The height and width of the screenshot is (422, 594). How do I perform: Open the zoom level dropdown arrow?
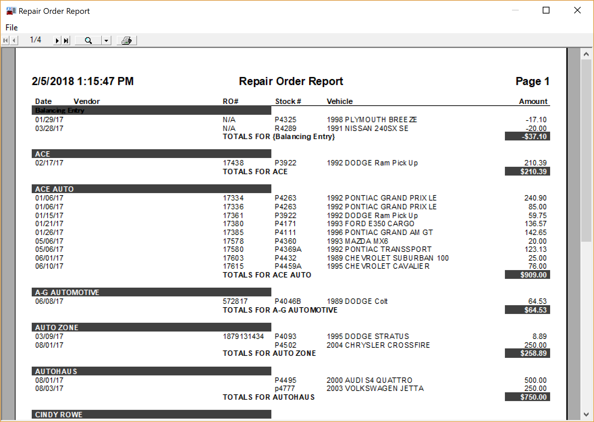coord(106,40)
